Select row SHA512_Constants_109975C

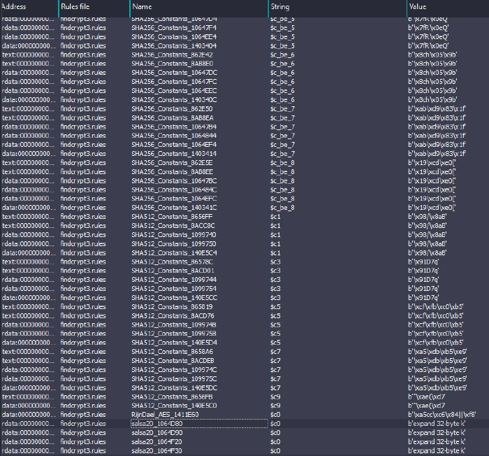[245, 379]
